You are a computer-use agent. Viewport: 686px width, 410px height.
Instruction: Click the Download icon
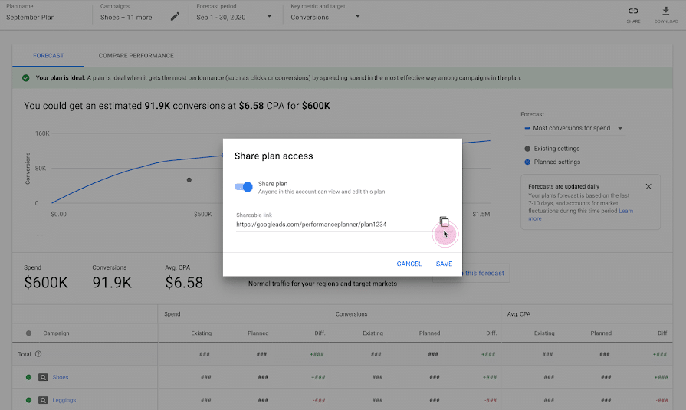(665, 11)
